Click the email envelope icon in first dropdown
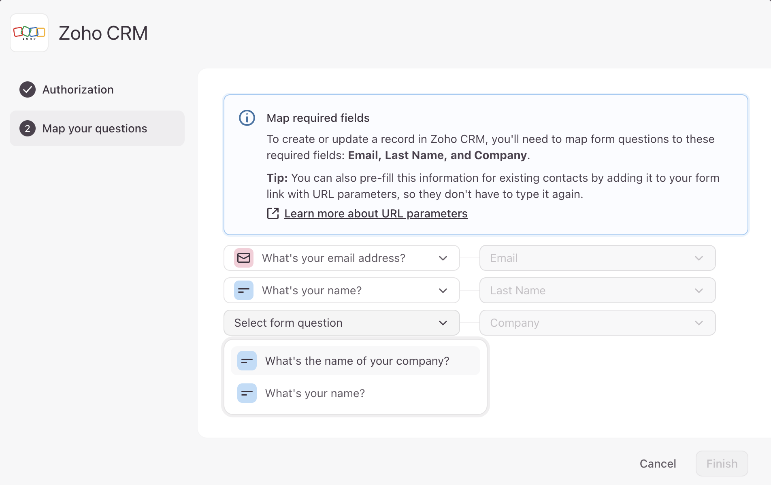The width and height of the screenshot is (771, 485). click(x=244, y=258)
